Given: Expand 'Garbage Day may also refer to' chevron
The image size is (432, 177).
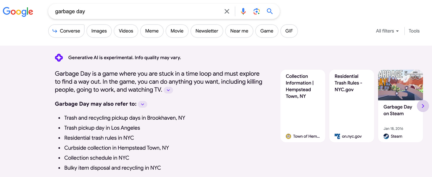Looking at the screenshot, I should point(142,104).
